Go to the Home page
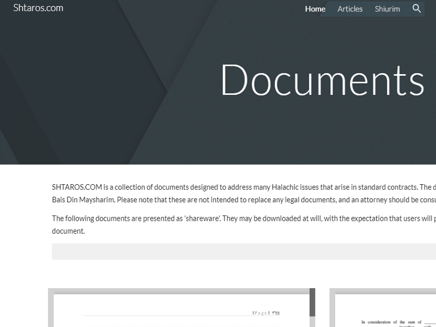This screenshot has width=436, height=327. pos(315,9)
